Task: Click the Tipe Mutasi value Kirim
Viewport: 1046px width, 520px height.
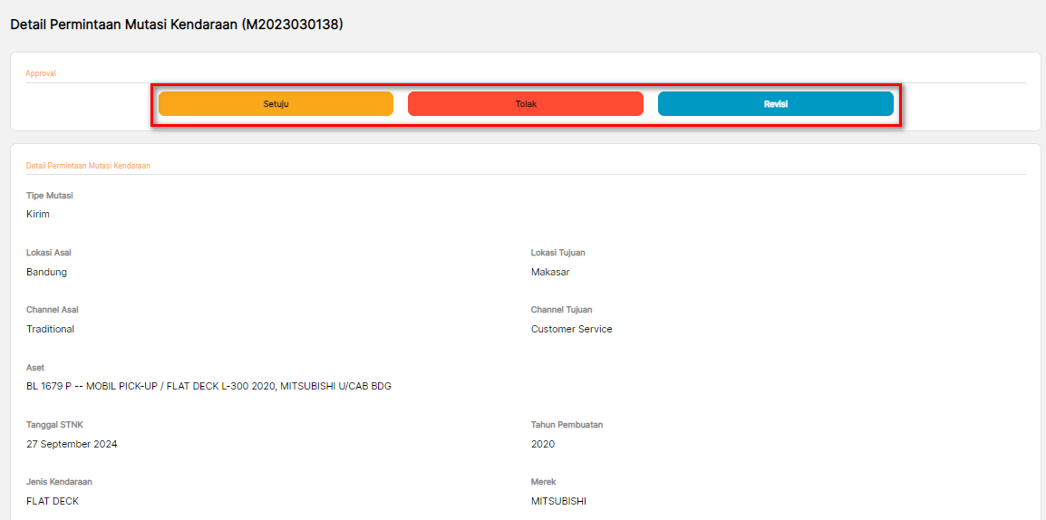Action: coord(38,215)
